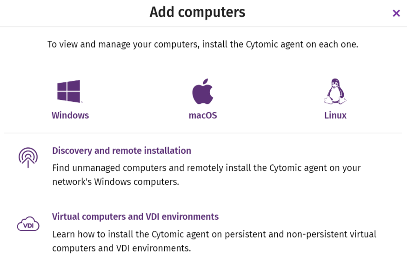Select the macOS text label
The width and height of the screenshot is (407, 261).
(x=203, y=115)
